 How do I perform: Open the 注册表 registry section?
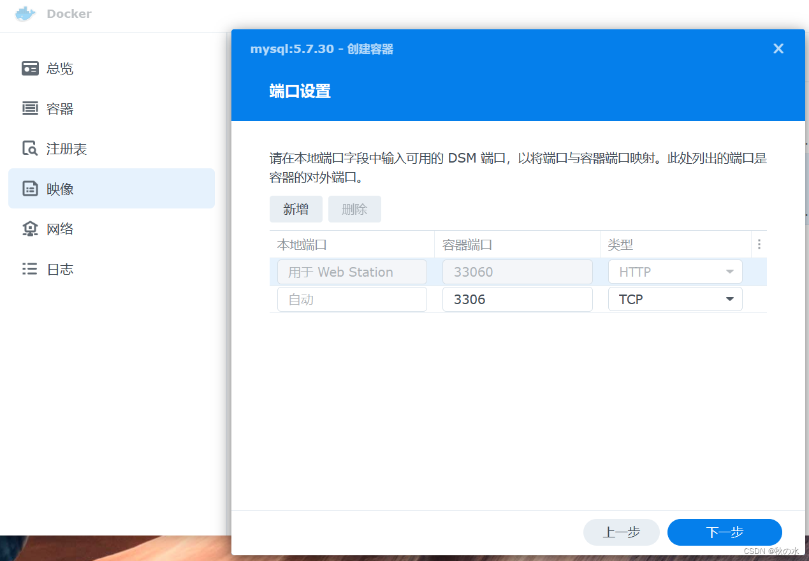point(112,149)
